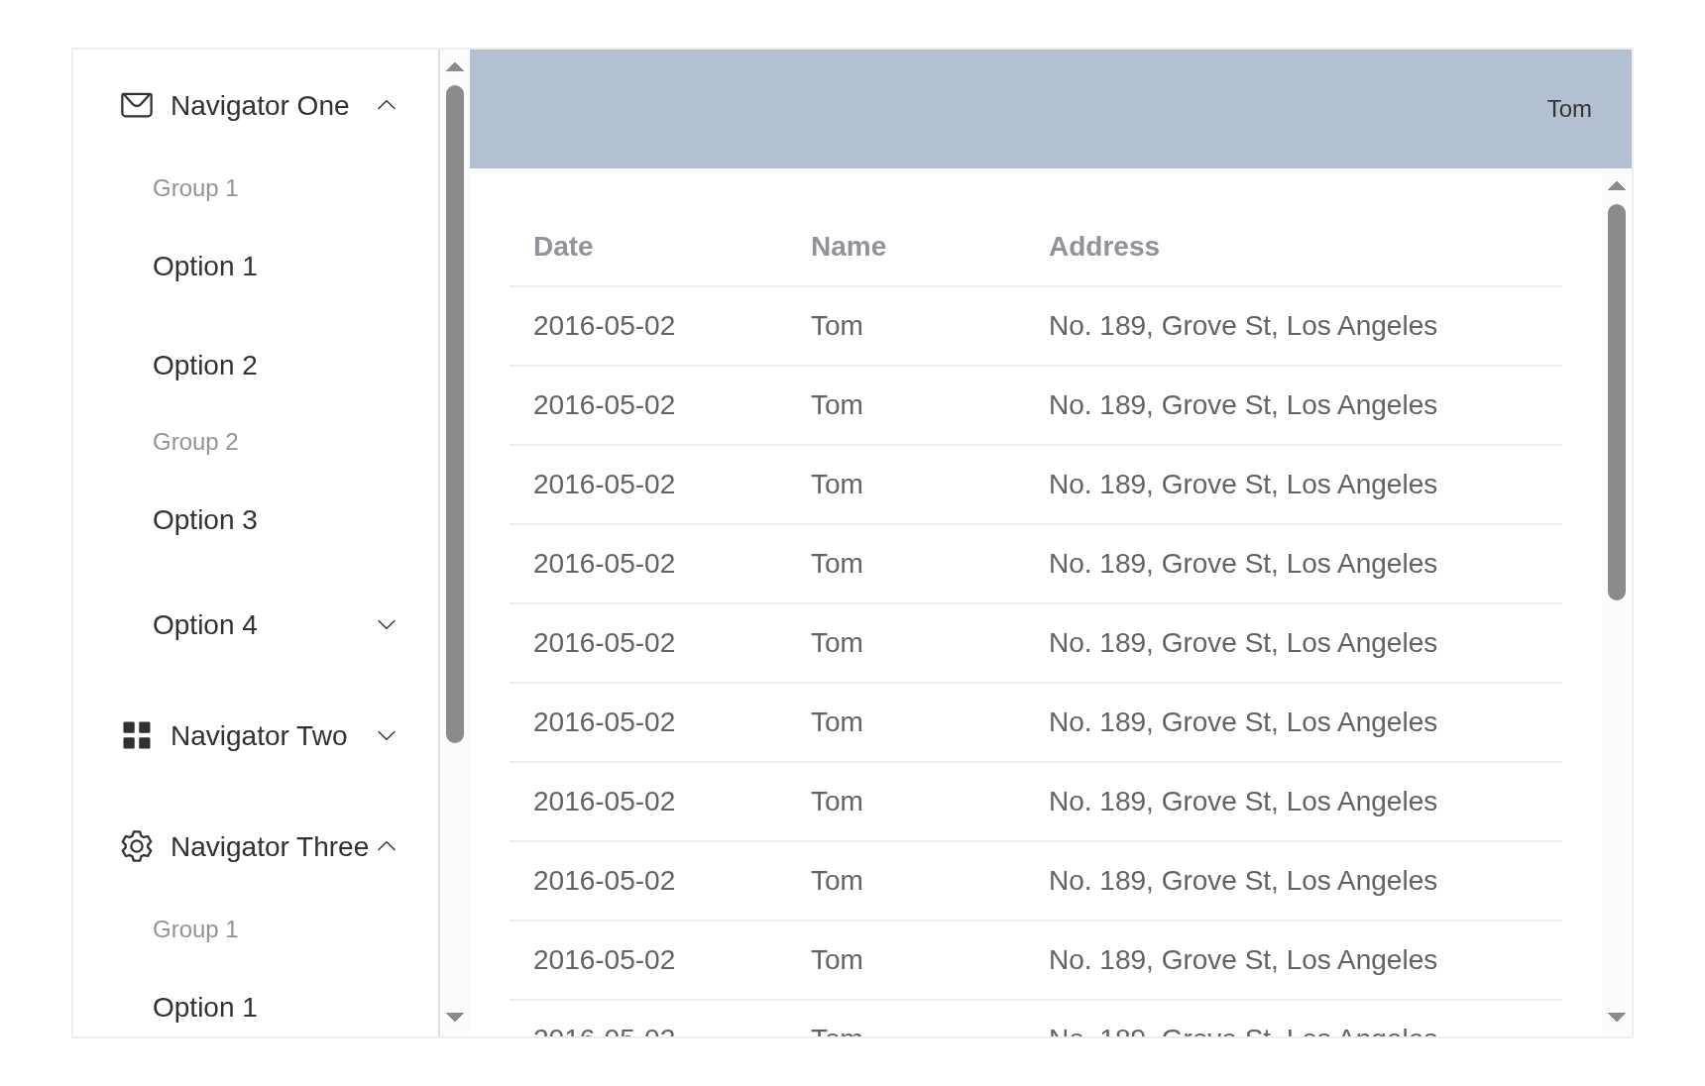The width and height of the screenshot is (1705, 1086).
Task: Click the sidebar scrollbar down arrow
Action: click(455, 1018)
